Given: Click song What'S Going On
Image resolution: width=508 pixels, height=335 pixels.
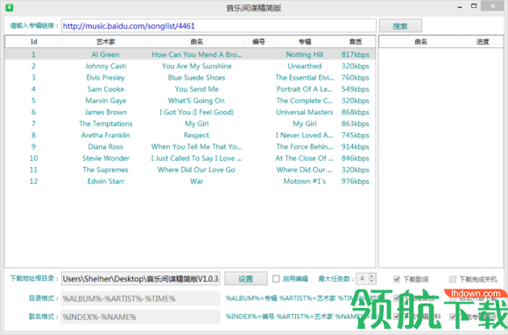Looking at the screenshot, I should tap(196, 101).
